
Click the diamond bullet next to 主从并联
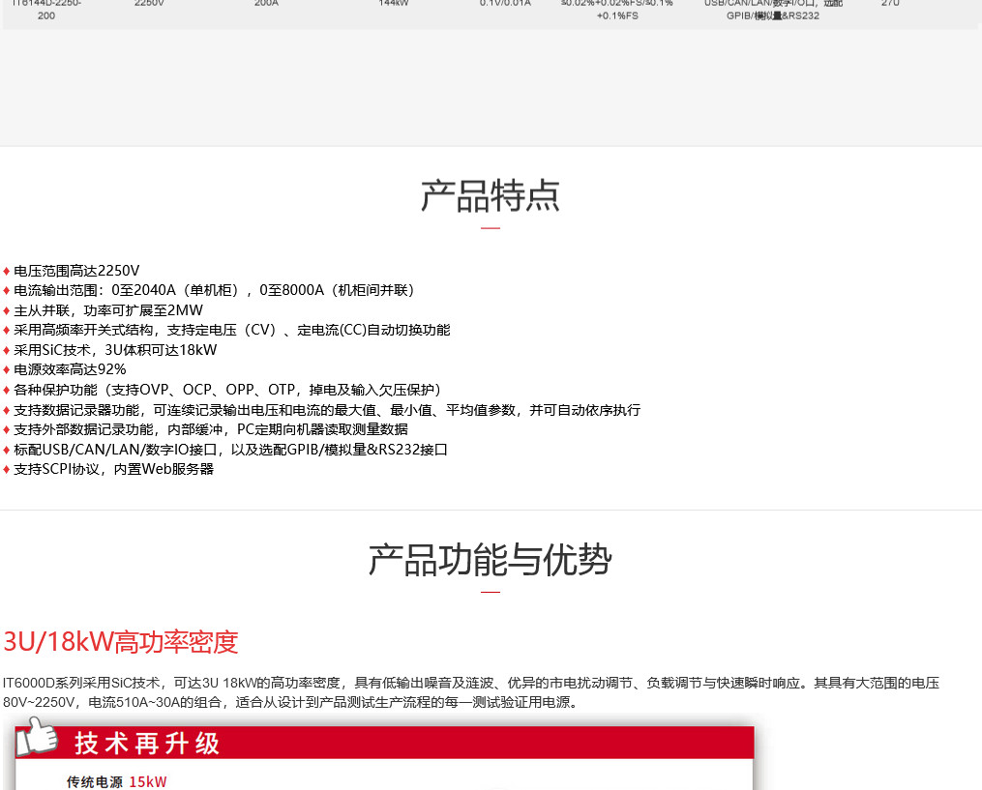[x=7, y=310]
